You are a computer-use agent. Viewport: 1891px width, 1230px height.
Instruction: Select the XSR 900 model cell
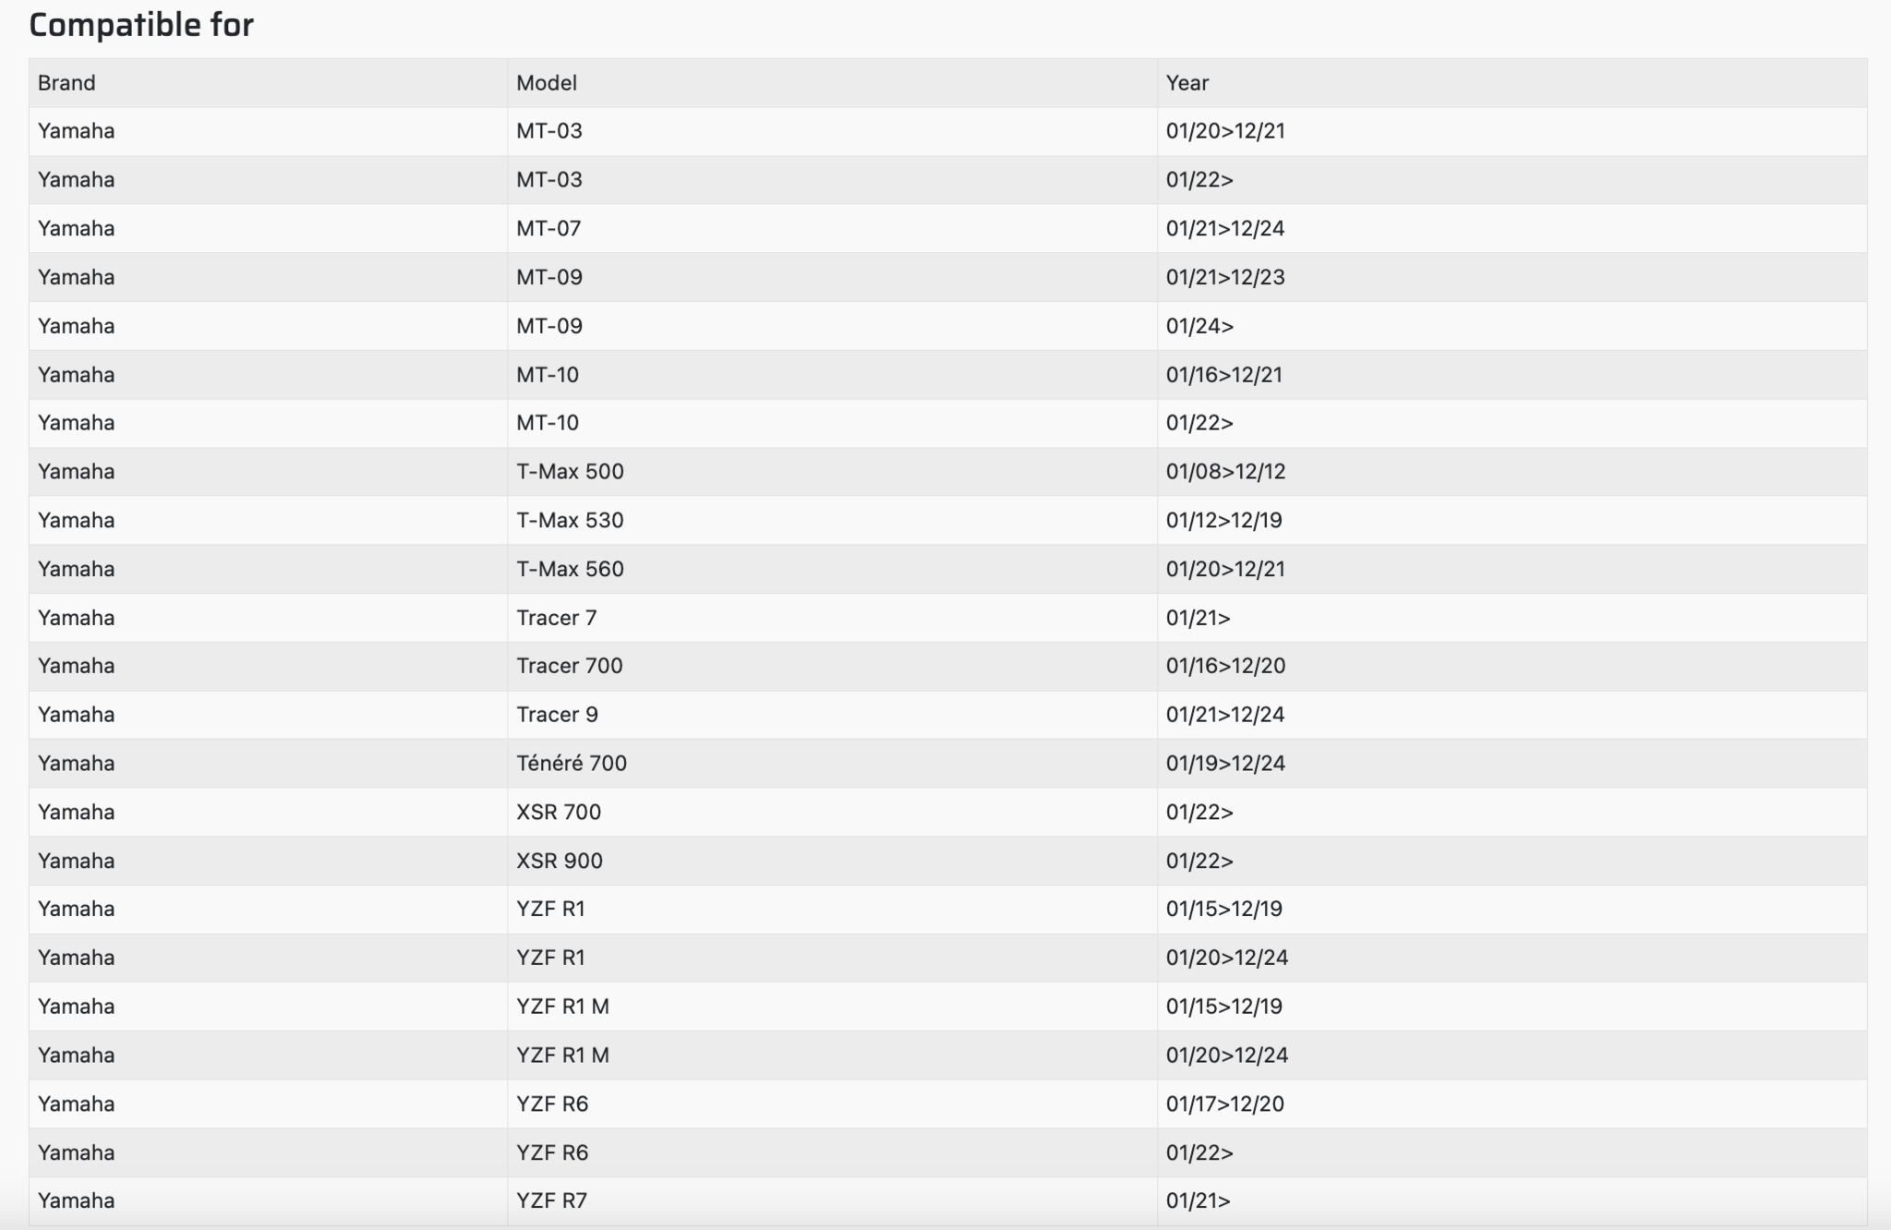pyautogui.click(x=560, y=861)
